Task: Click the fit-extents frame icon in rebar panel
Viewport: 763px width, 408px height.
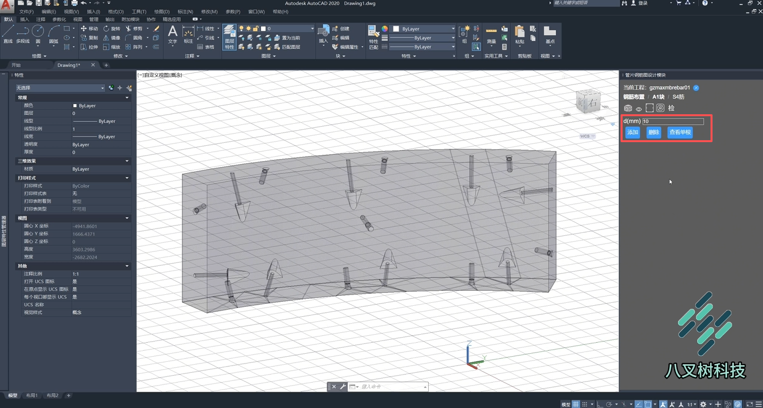Action: pyautogui.click(x=650, y=108)
